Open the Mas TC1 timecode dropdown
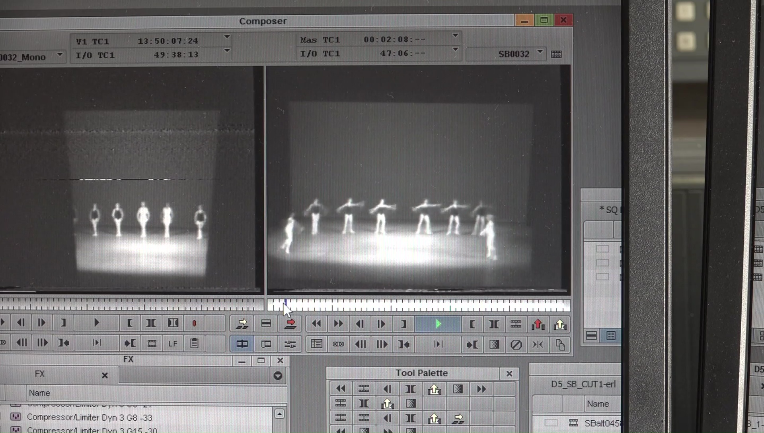Screen dimensions: 764x433 [455, 36]
